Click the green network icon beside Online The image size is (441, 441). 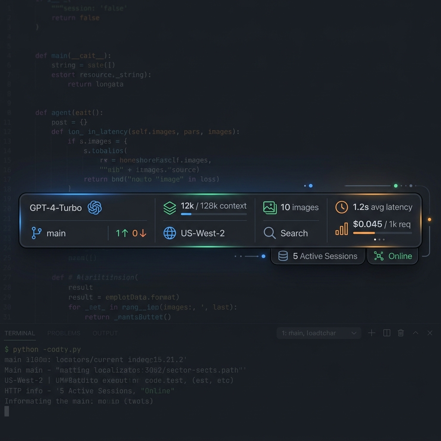point(379,256)
